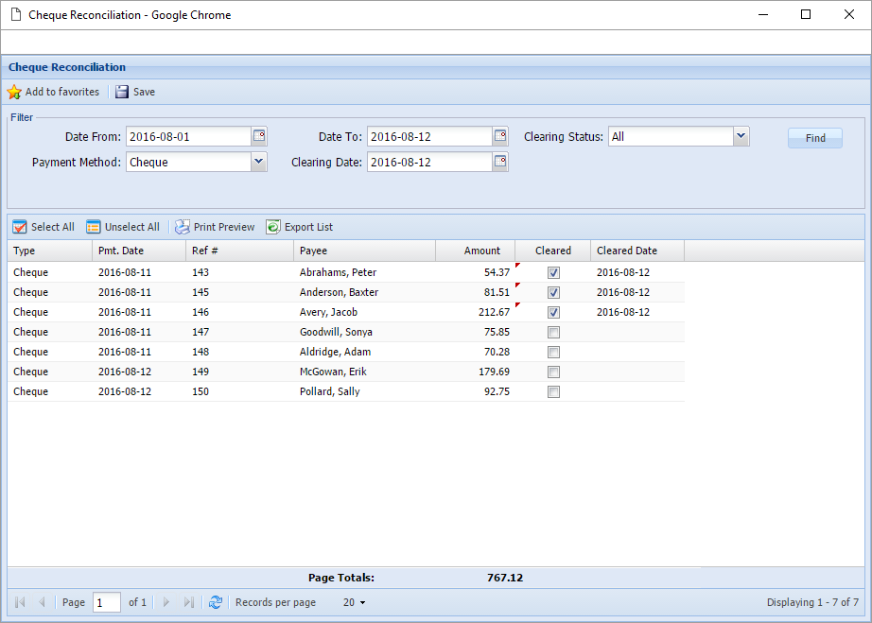Sort by the Payee column header
The height and width of the screenshot is (623, 872).
364,251
